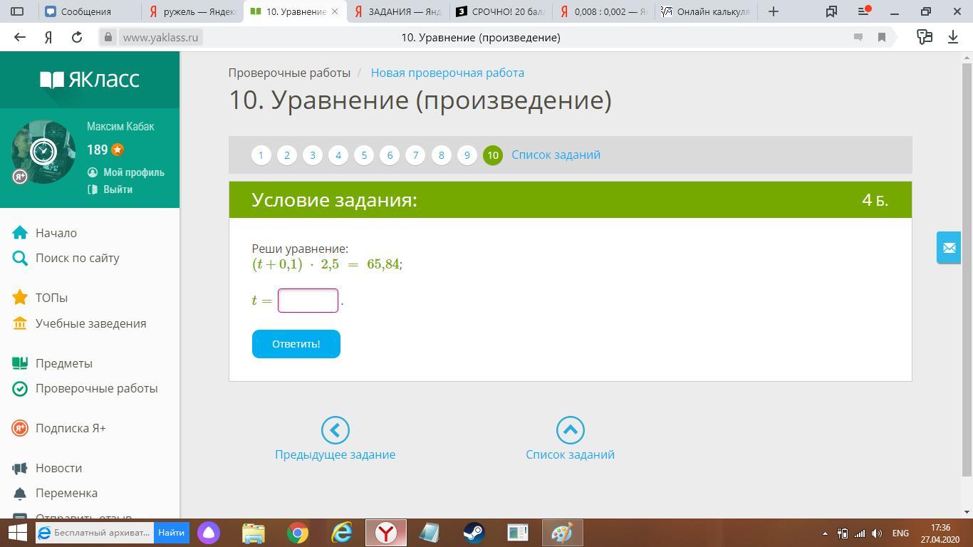Open Список заданий link in task bar
This screenshot has height=547, width=973.
pos(556,155)
